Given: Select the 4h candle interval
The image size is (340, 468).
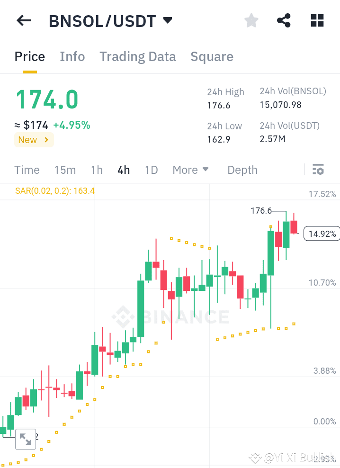Looking at the screenshot, I should [x=124, y=170].
